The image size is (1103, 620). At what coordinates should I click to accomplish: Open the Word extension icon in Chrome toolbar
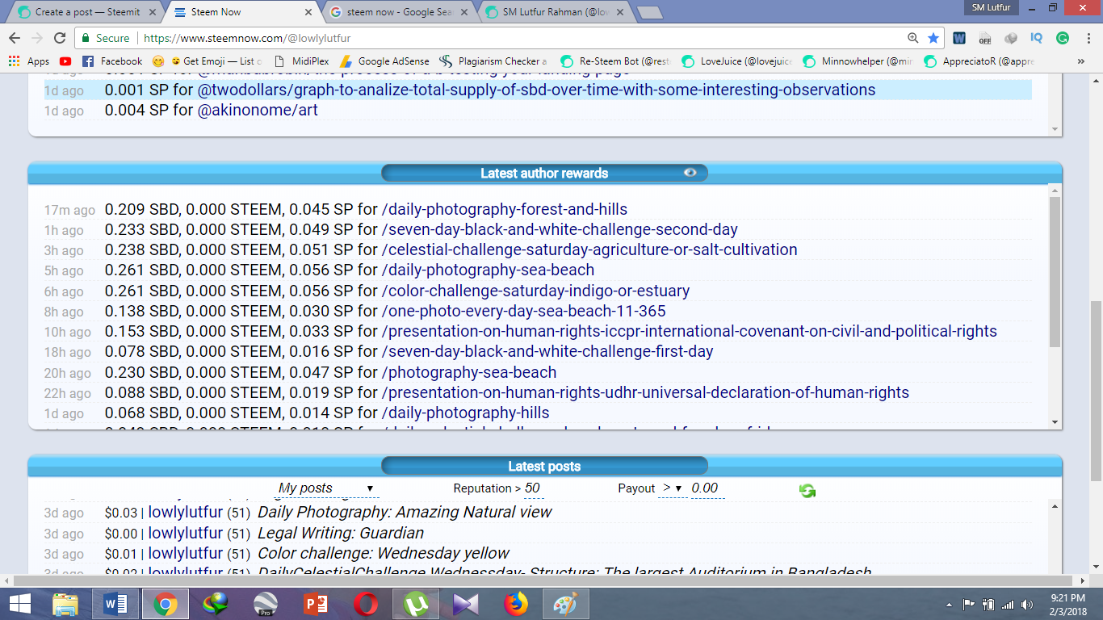tap(959, 38)
